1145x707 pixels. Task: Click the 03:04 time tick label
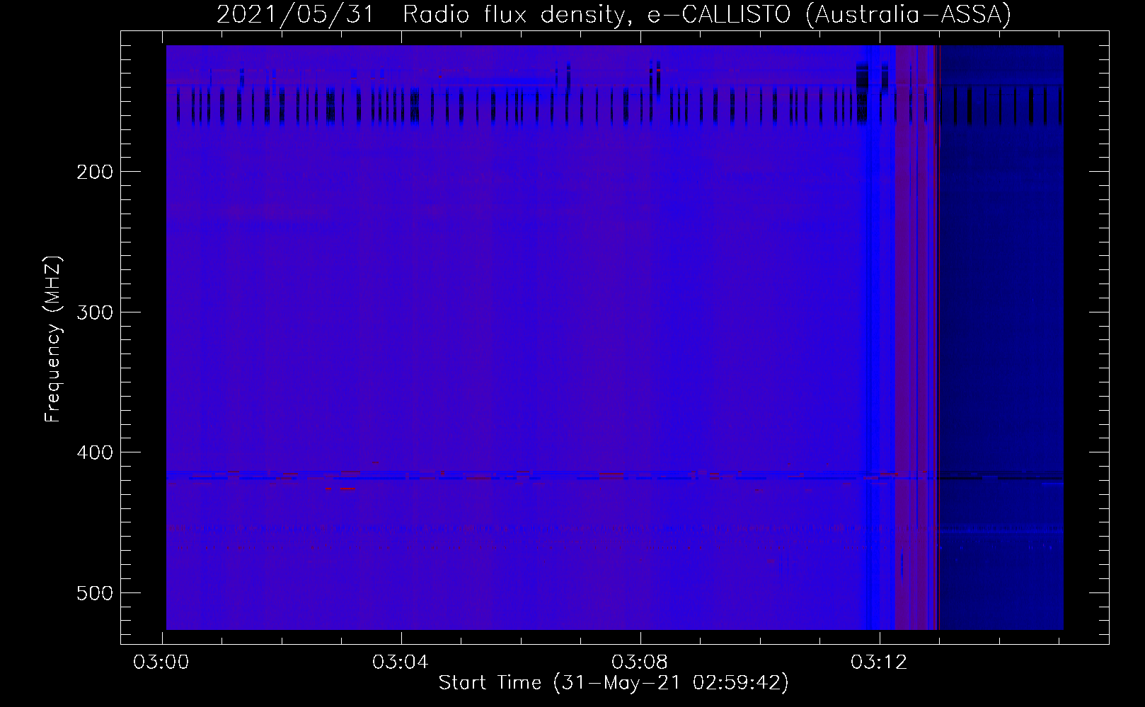click(x=401, y=662)
